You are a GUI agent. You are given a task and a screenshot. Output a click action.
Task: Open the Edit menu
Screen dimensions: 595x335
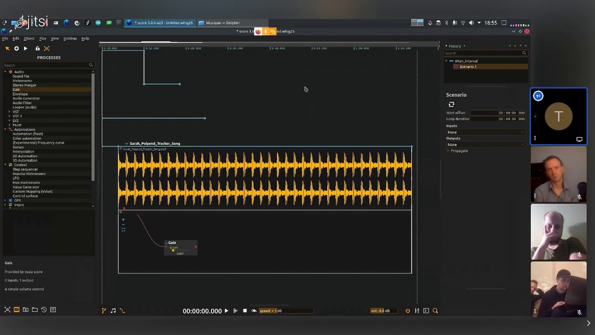(16, 39)
